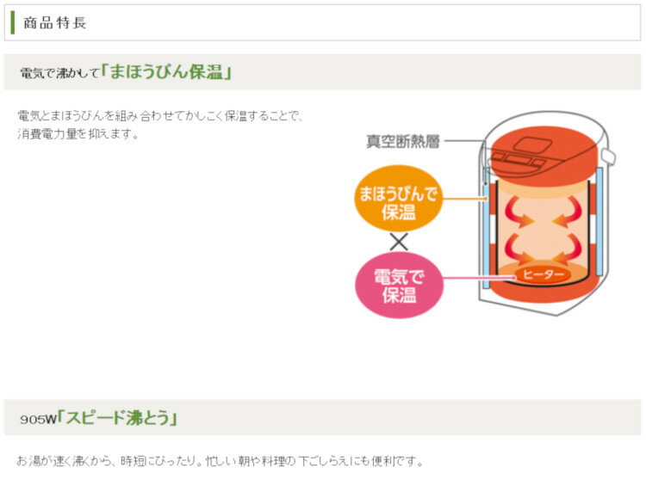The width and height of the screenshot is (646, 486).
Task: Click the upper red circulation arrows in the pot
Action: (543, 212)
